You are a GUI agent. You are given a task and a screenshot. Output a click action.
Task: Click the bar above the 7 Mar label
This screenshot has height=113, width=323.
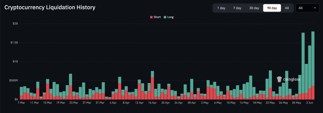(x=22, y=93)
